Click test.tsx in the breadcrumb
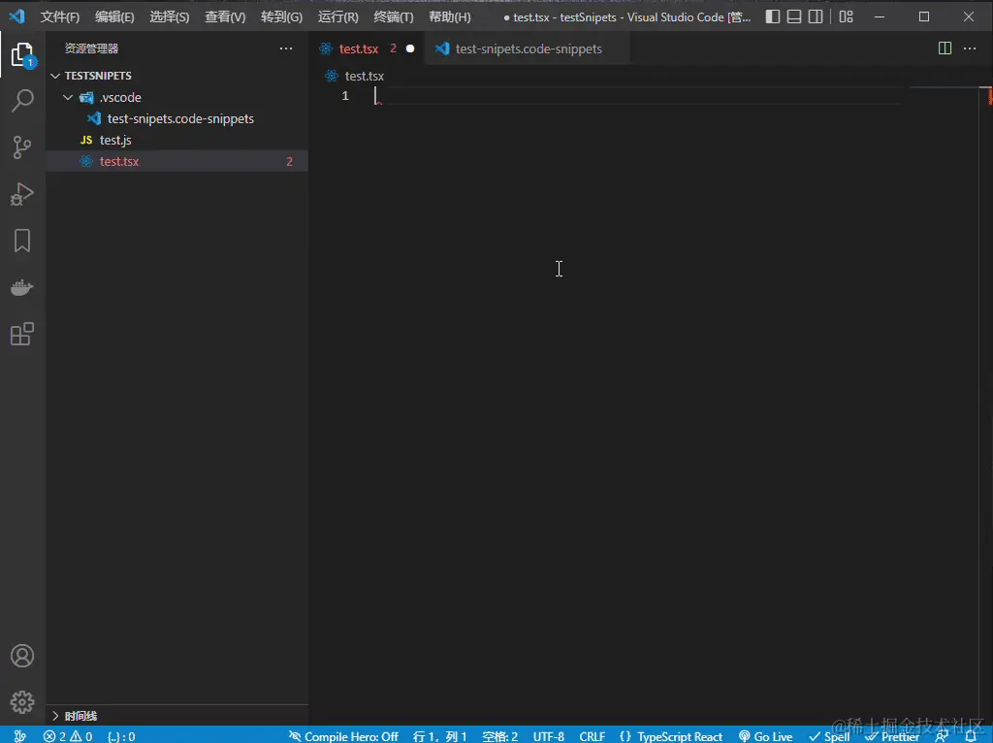Screen dimensions: 993x743 point(365,76)
